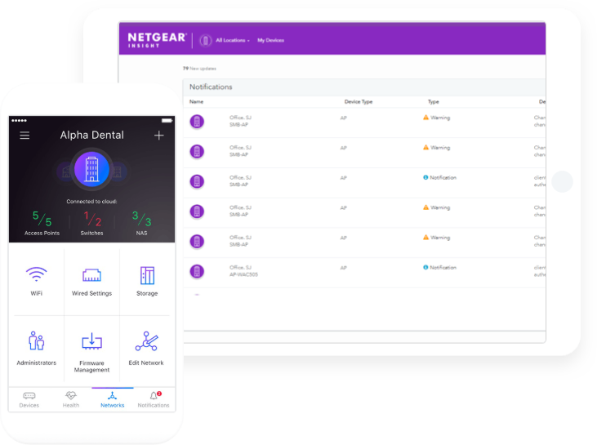Select the device icon in third notification row
This screenshot has width=597, height=445.
(197, 181)
